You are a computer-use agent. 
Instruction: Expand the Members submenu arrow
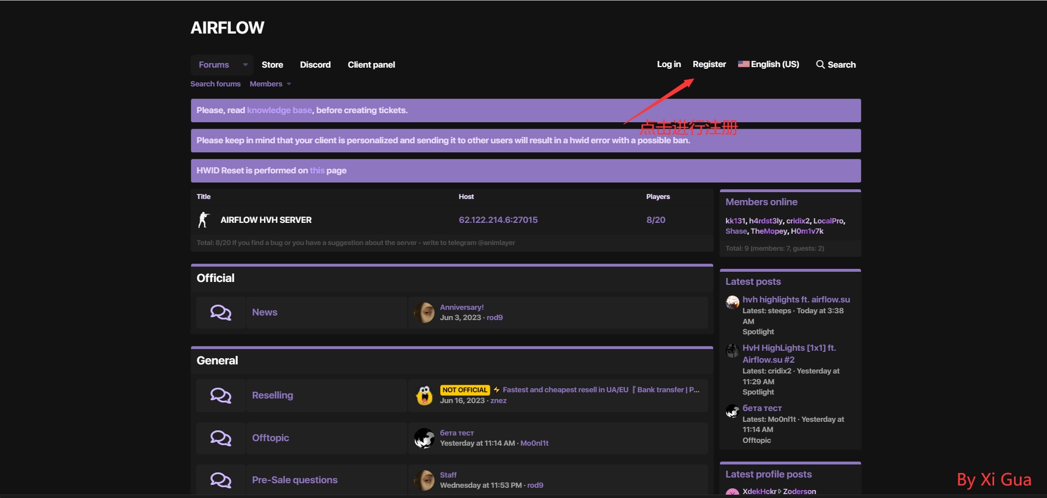click(289, 84)
